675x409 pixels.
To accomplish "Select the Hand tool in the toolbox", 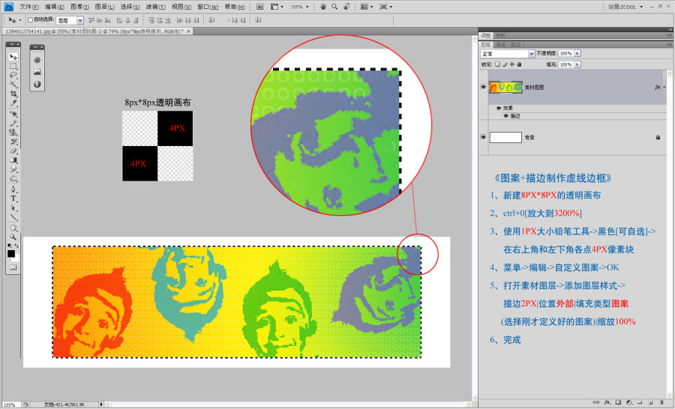I will [13, 228].
